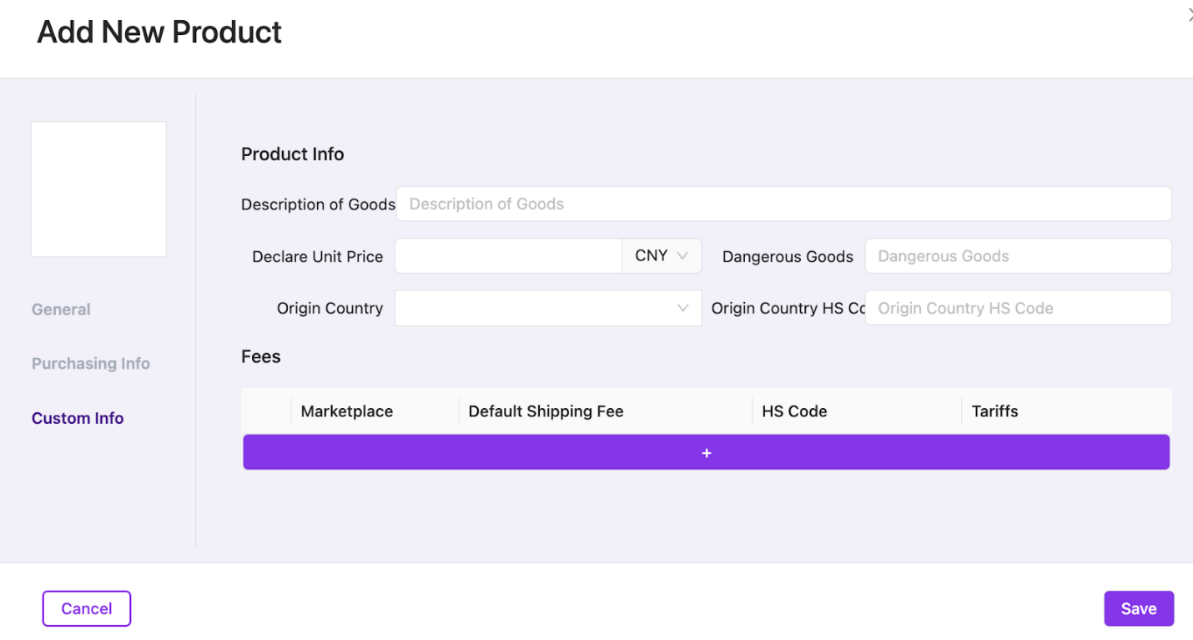
Task: Click the Declare Unit Price input
Action: click(x=508, y=256)
